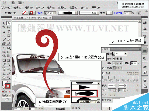
Task: Align stroke to inside in 对齐描边
Action: [x=117, y=68]
